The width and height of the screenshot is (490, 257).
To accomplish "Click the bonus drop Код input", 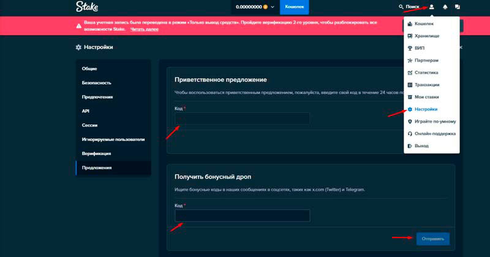I will pos(242,215).
